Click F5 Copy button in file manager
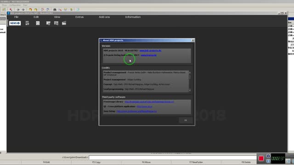Image resolution: width=294 pixels, height=165 pixels. tap(96, 162)
